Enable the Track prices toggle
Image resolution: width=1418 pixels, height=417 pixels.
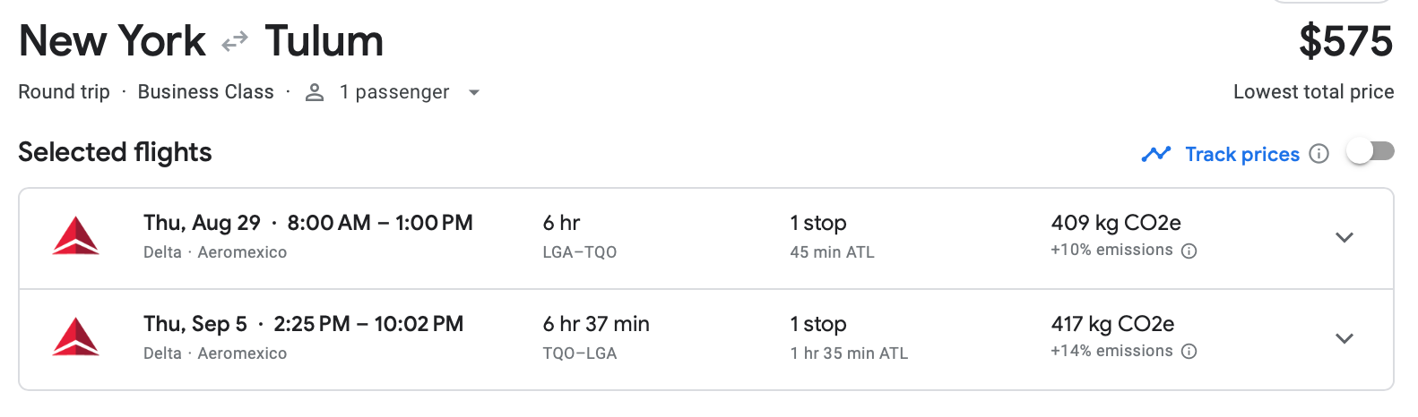[1370, 152]
